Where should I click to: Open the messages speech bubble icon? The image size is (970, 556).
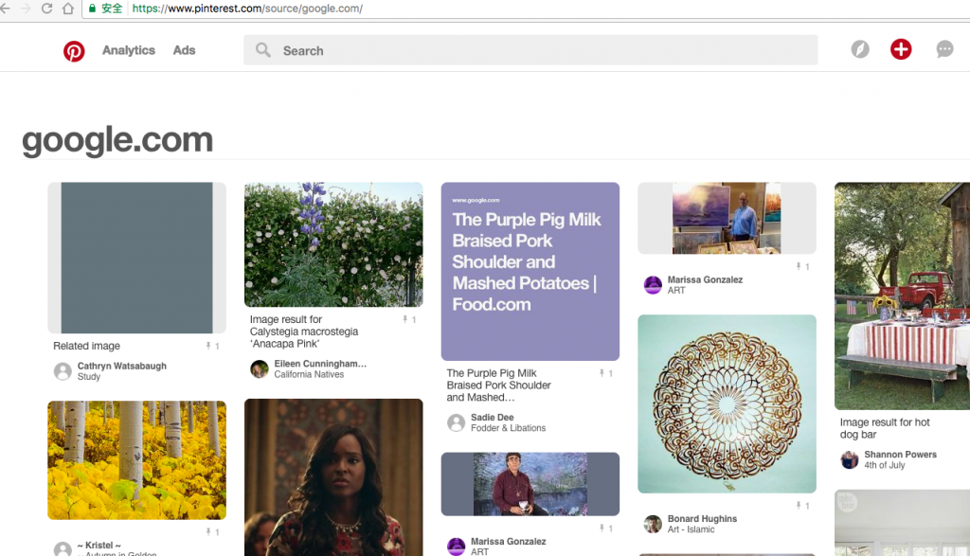[944, 49]
